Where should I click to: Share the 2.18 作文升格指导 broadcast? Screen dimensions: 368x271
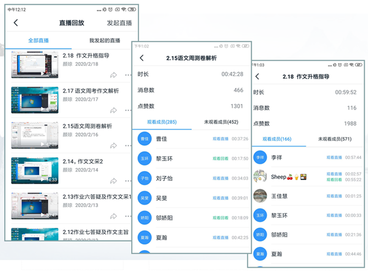tap(114, 75)
